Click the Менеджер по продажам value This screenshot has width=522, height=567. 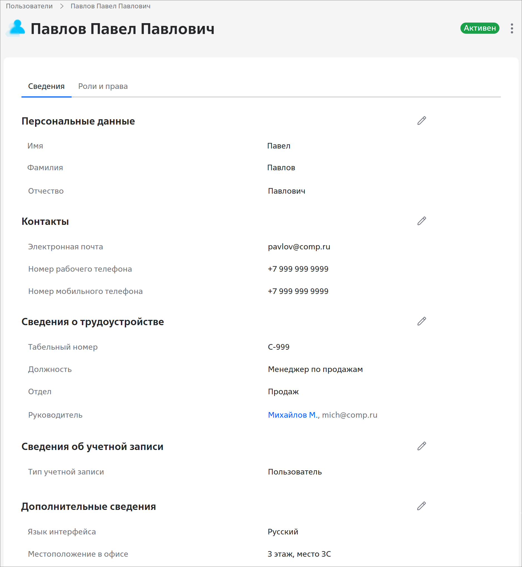315,369
